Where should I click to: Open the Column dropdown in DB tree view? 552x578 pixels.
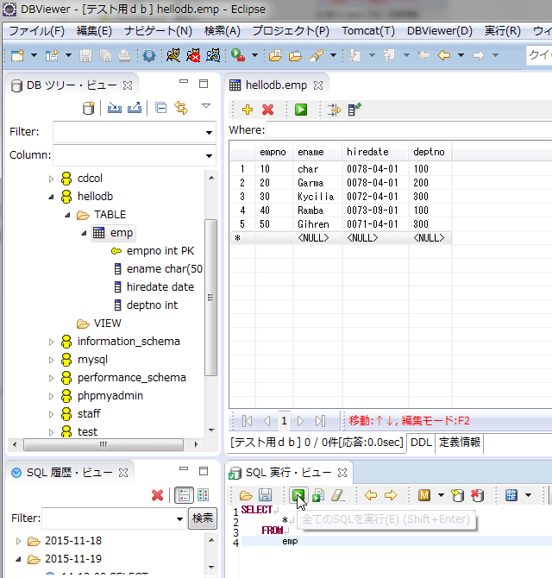tap(209, 155)
